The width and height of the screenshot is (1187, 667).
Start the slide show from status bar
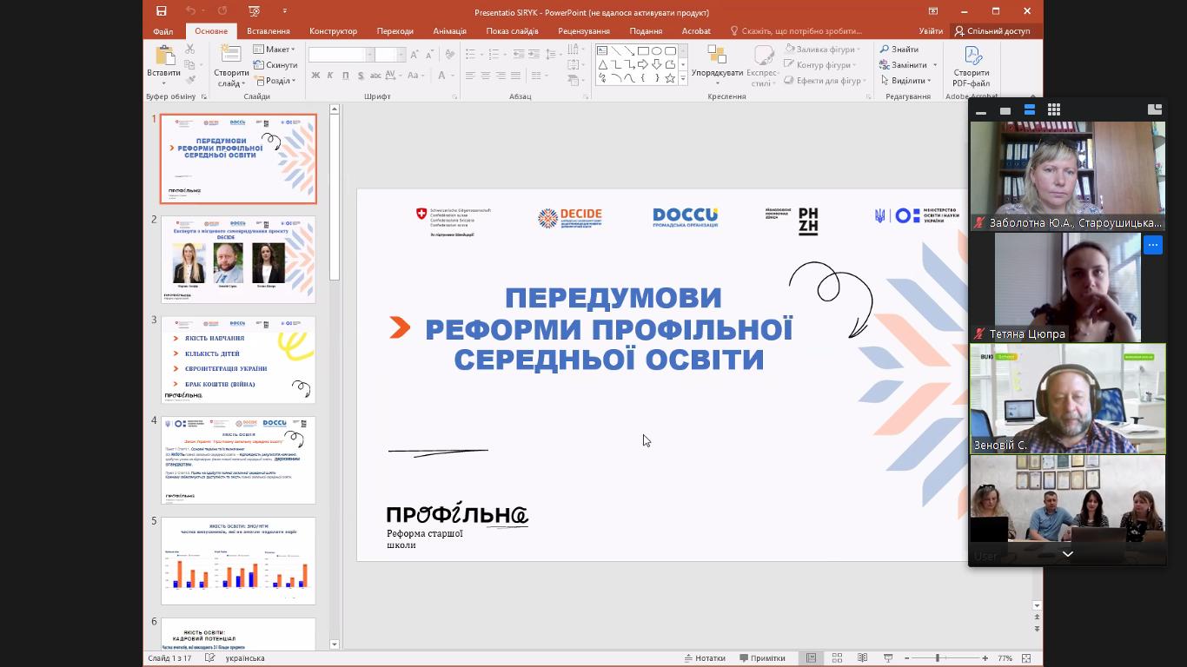click(x=888, y=658)
